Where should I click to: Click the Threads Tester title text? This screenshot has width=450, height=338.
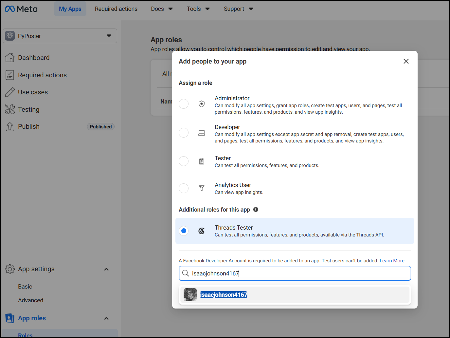click(234, 228)
